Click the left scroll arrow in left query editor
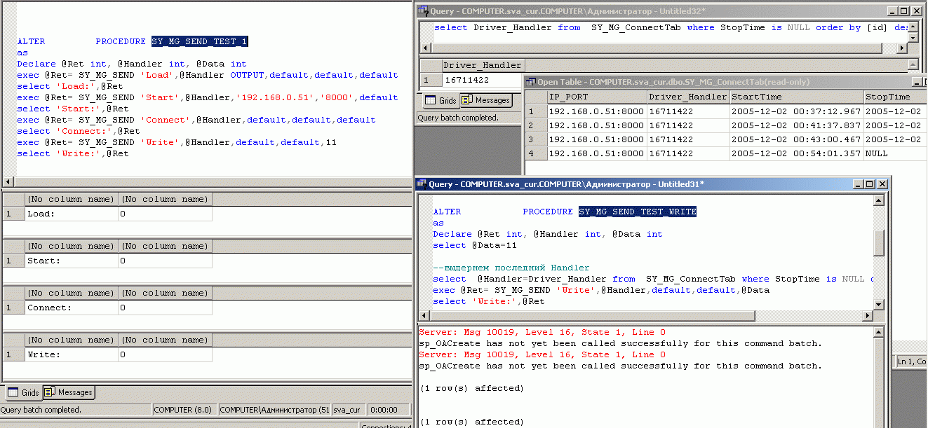Viewport: 928px width, 428px height. tap(9, 181)
